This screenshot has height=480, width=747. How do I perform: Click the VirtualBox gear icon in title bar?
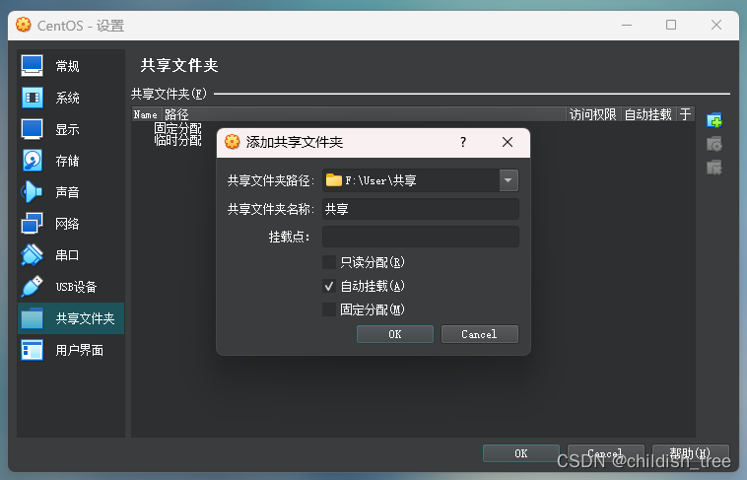click(x=24, y=25)
